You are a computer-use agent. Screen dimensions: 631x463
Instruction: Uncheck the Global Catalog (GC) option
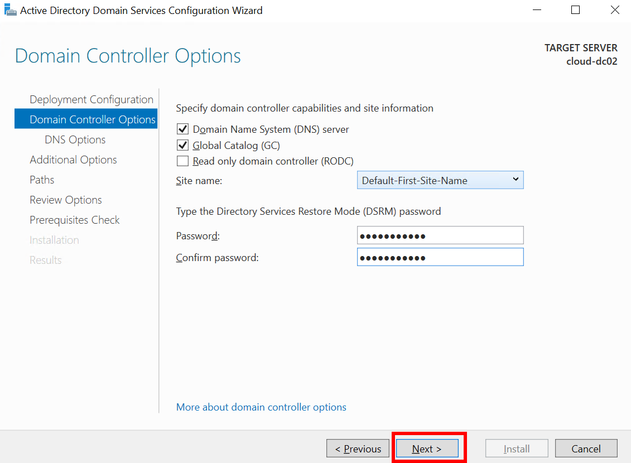point(182,145)
